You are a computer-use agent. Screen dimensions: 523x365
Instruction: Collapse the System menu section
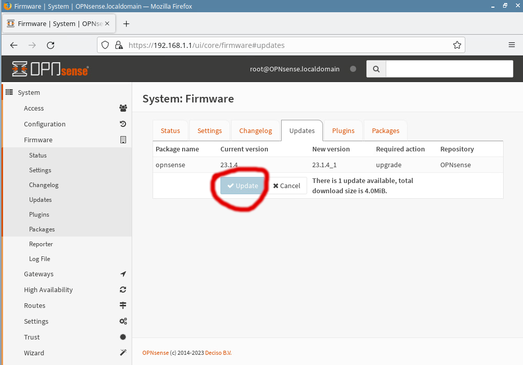point(29,92)
